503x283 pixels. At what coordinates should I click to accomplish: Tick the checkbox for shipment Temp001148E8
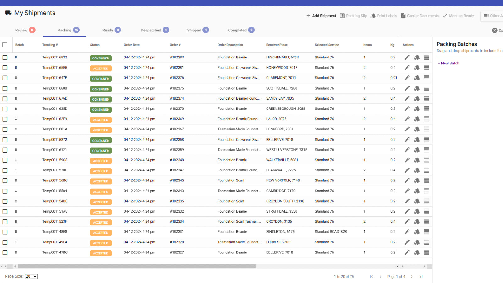coord(5,232)
